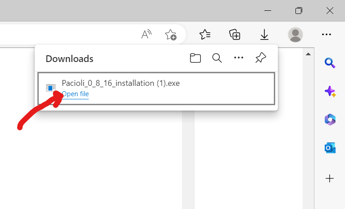Click the Downloads arrow toolbar icon

(x=264, y=34)
